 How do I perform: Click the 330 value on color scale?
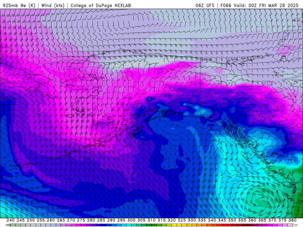tap(192, 220)
